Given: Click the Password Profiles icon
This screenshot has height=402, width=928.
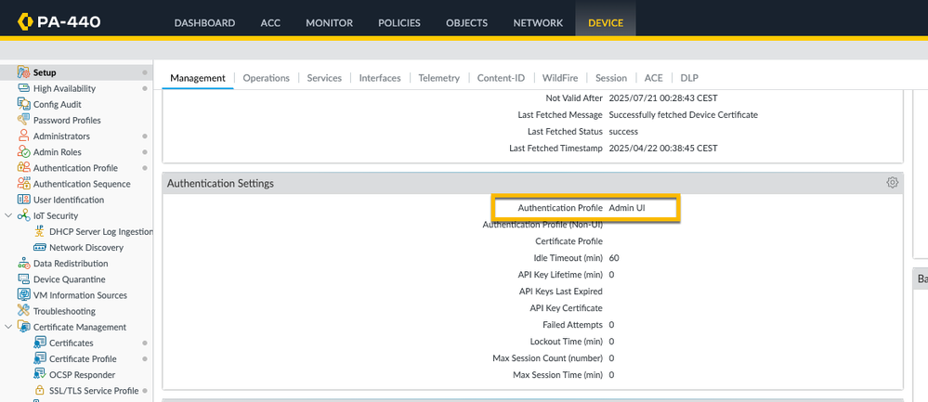Looking at the screenshot, I should pos(24,120).
